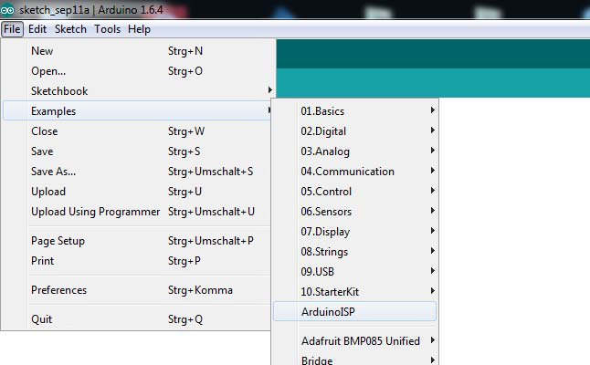Open the Edit menu
Screen dimensions: 590x365
pyautogui.click(x=37, y=29)
